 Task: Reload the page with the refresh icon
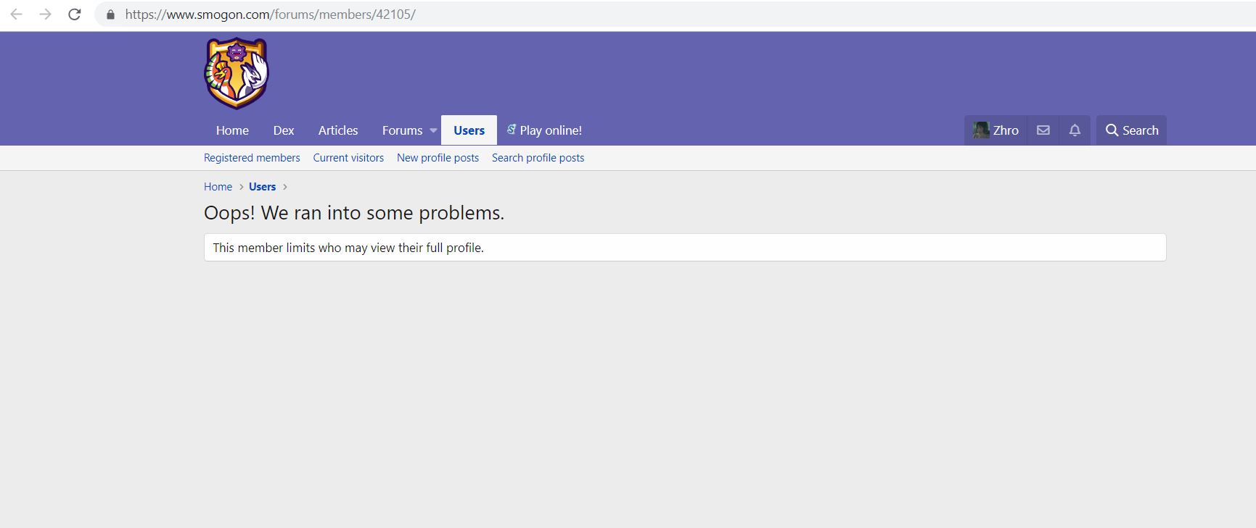(x=75, y=14)
